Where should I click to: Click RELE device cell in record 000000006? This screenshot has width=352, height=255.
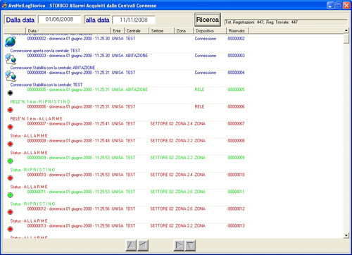pos(199,106)
